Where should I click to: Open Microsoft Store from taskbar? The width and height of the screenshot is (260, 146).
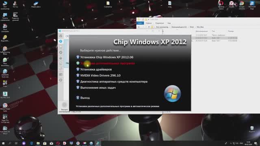coord(45,143)
